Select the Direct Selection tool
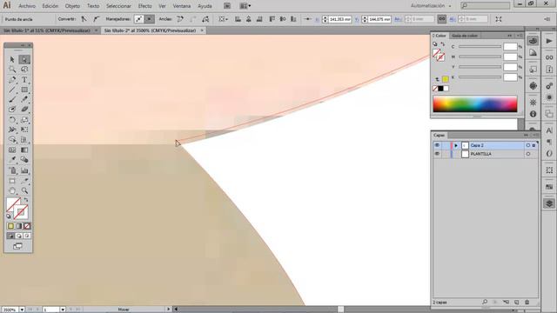 point(24,59)
